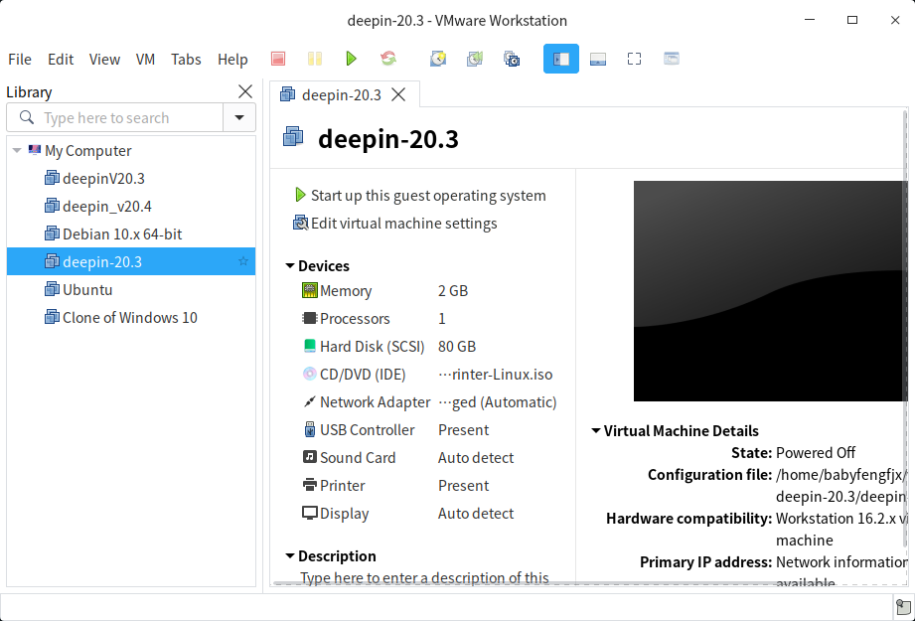Click Edit virtual machine settings
This screenshot has height=621, width=915.
(403, 224)
